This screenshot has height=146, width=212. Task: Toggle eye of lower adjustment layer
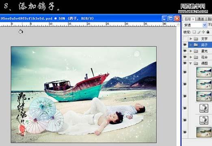tap(185, 120)
